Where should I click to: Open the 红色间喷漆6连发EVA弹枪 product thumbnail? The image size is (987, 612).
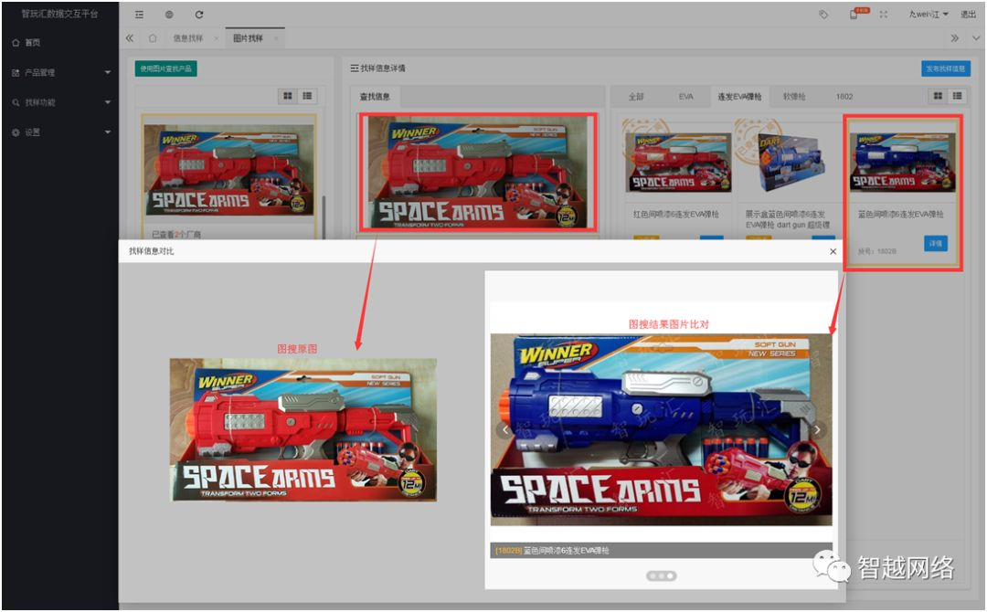(678, 163)
